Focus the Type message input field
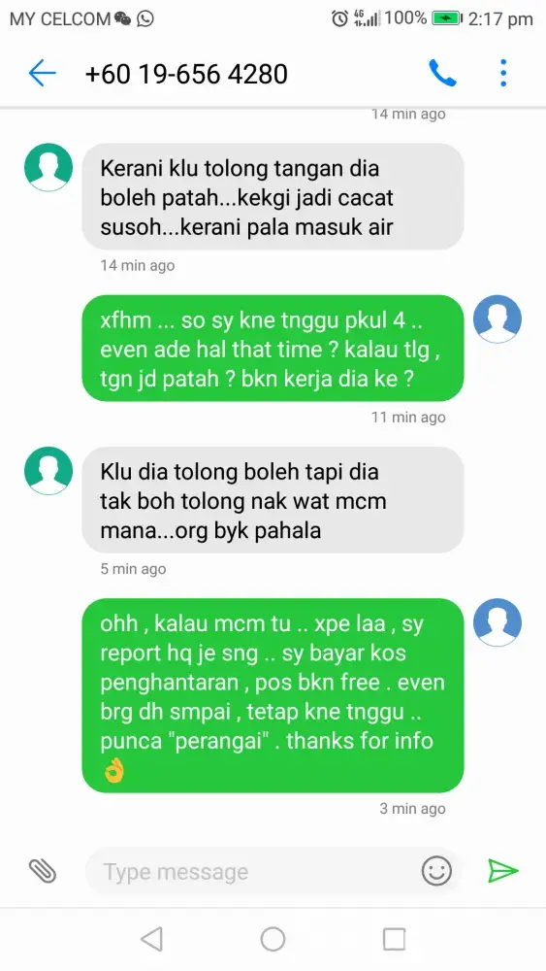 (x=253, y=872)
